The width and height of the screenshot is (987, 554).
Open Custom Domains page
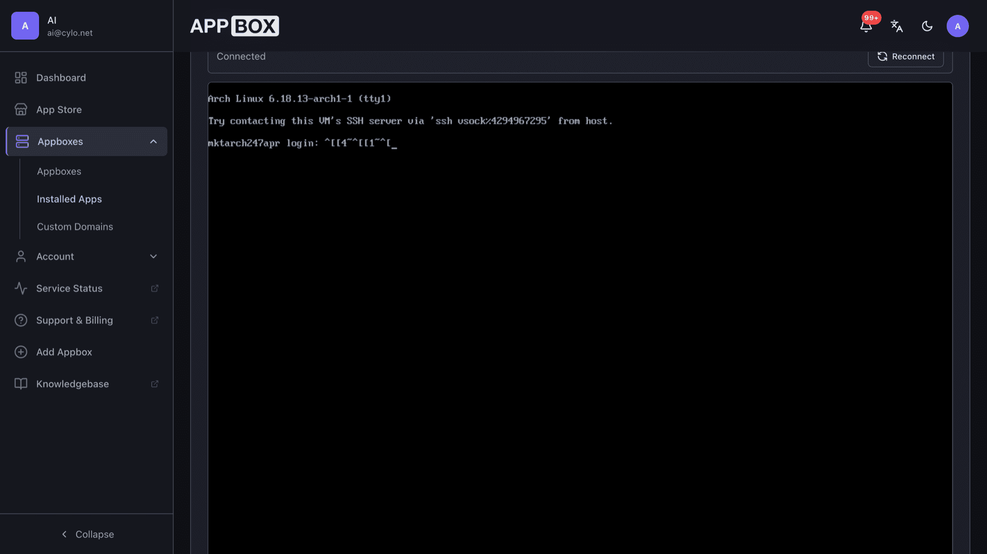(75, 226)
